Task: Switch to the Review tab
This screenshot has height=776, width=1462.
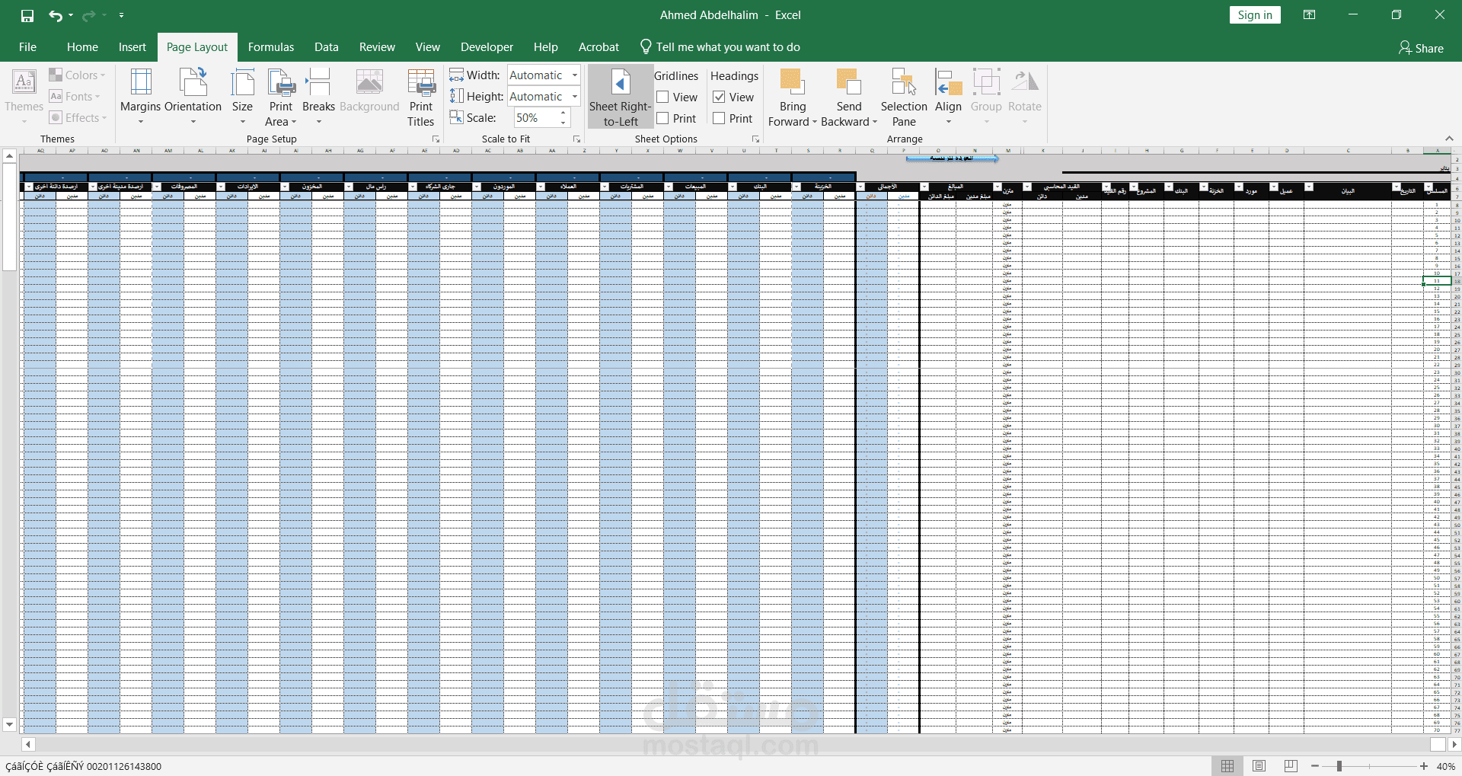Action: point(377,47)
